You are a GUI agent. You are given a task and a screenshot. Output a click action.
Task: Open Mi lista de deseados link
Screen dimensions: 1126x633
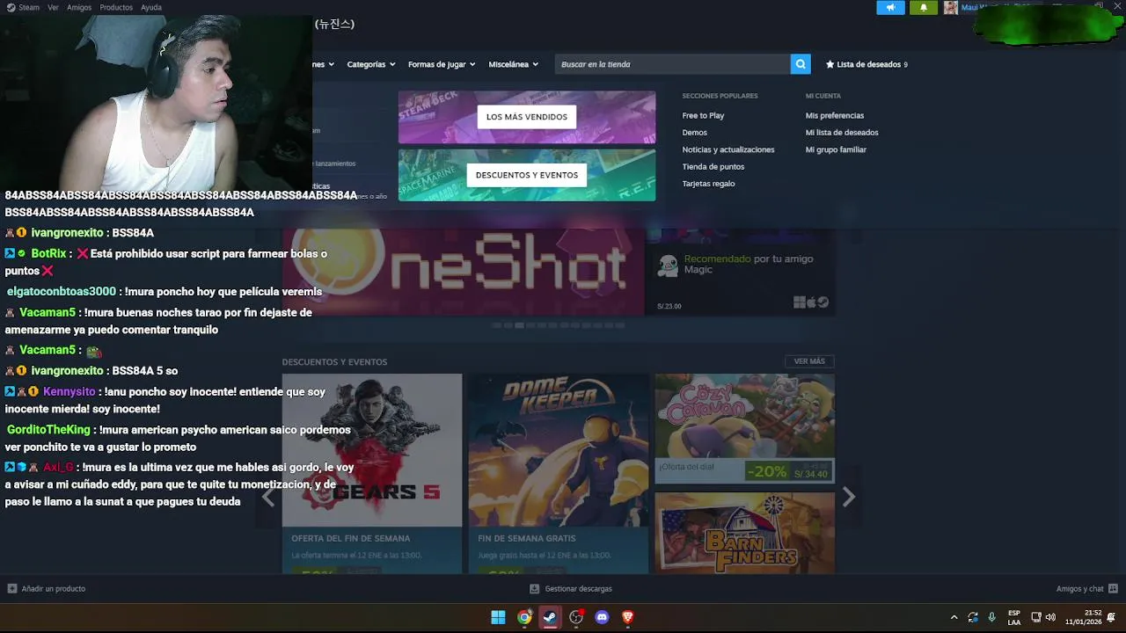pyautogui.click(x=842, y=133)
